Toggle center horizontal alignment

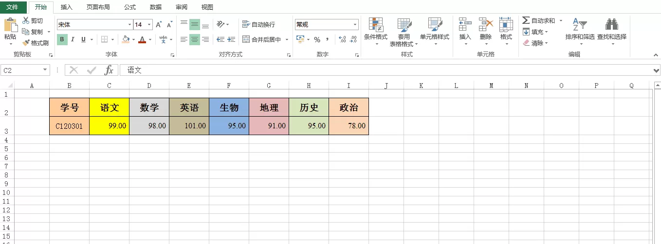coord(195,39)
